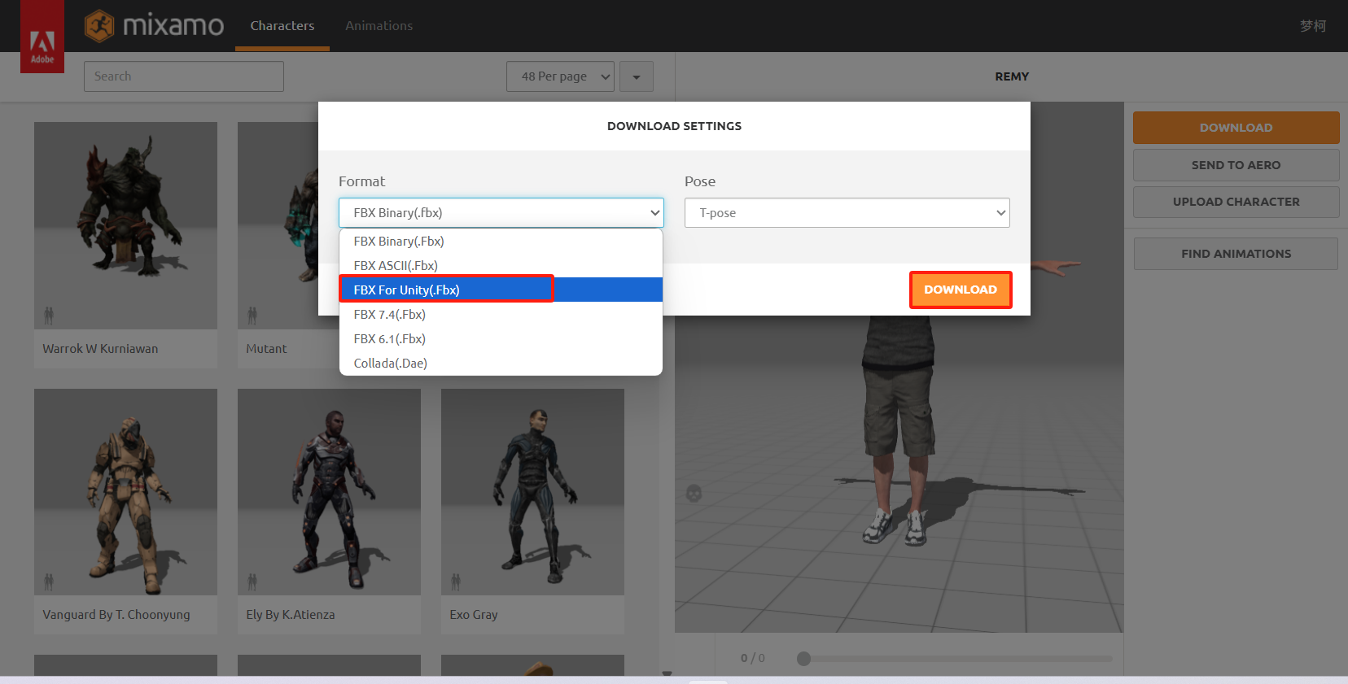The height and width of the screenshot is (684, 1348).
Task: Click in the Search field
Action: [184, 76]
